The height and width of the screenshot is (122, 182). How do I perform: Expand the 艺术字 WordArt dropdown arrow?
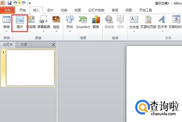pos(162,31)
